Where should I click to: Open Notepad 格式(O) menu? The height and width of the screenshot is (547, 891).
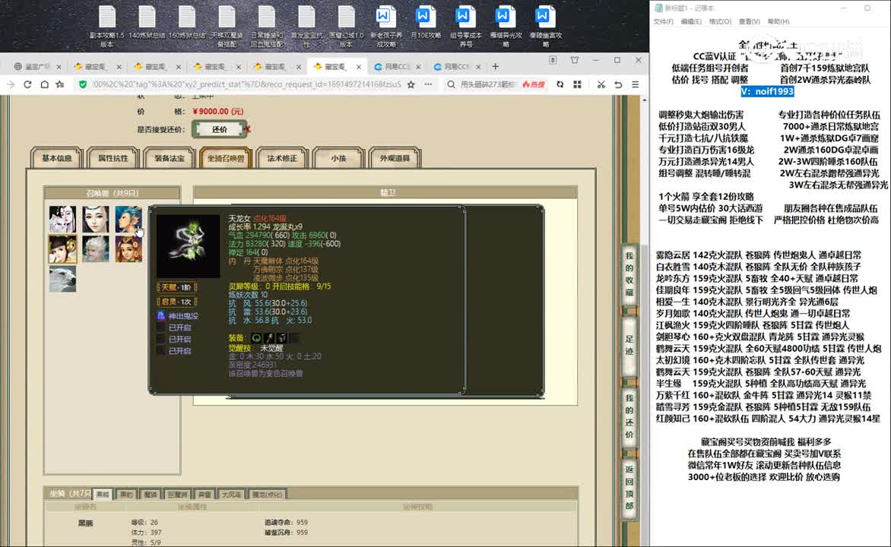(x=720, y=21)
